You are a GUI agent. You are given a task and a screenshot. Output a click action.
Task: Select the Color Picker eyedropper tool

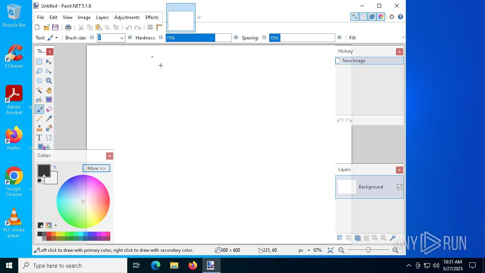tap(49, 119)
